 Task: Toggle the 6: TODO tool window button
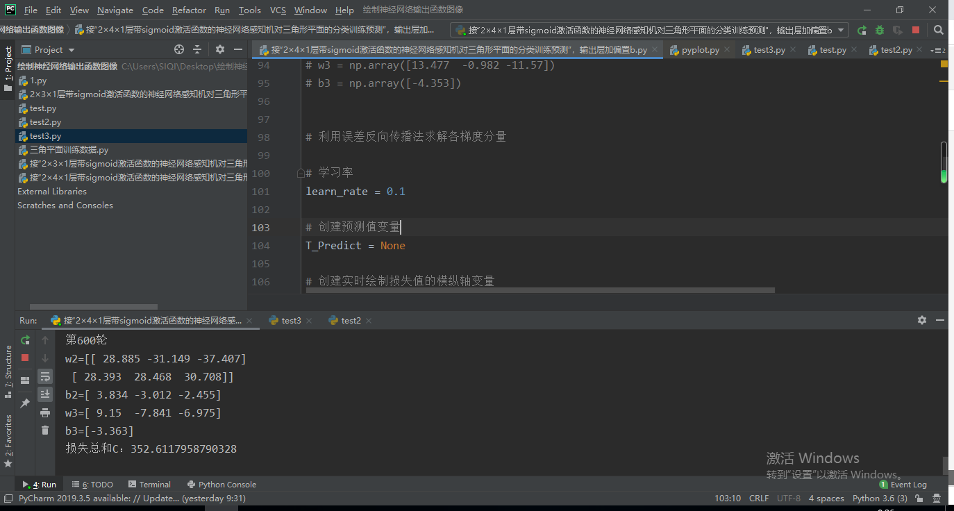(x=93, y=485)
